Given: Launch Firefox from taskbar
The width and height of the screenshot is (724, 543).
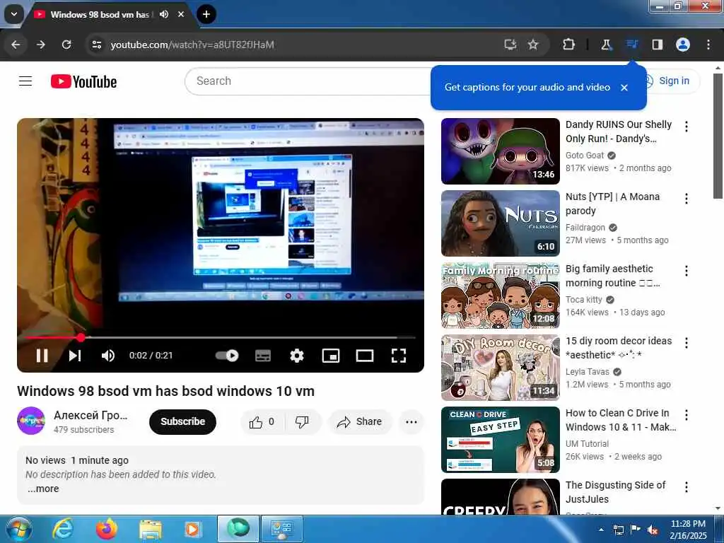Looking at the screenshot, I should [106, 529].
